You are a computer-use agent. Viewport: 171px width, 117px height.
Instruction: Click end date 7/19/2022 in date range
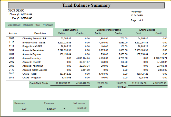point(47,25)
